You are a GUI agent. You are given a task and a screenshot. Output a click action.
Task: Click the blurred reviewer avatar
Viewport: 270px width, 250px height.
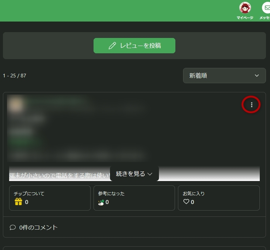(16, 105)
